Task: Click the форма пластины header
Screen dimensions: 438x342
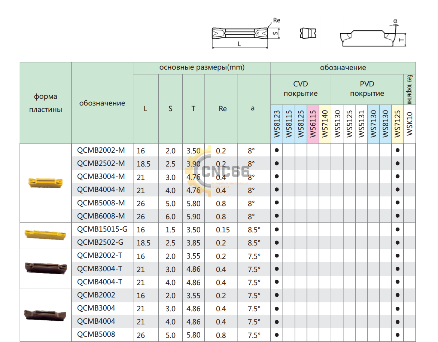Action: 46,103
